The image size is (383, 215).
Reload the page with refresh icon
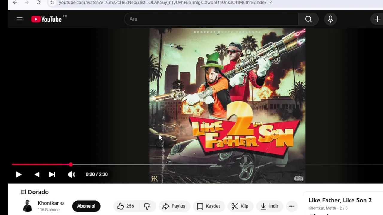tap(38, 2)
